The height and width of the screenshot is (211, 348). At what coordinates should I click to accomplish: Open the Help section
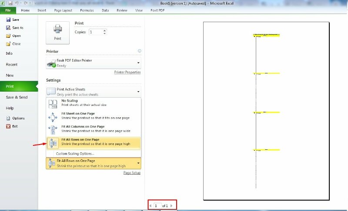(10, 108)
